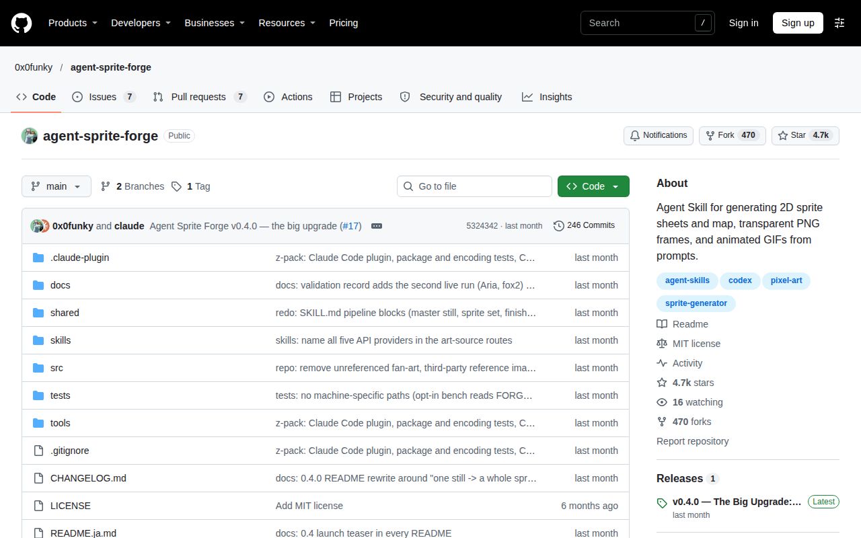
Task: Open the CHANGELOG.md file
Action: coord(88,478)
